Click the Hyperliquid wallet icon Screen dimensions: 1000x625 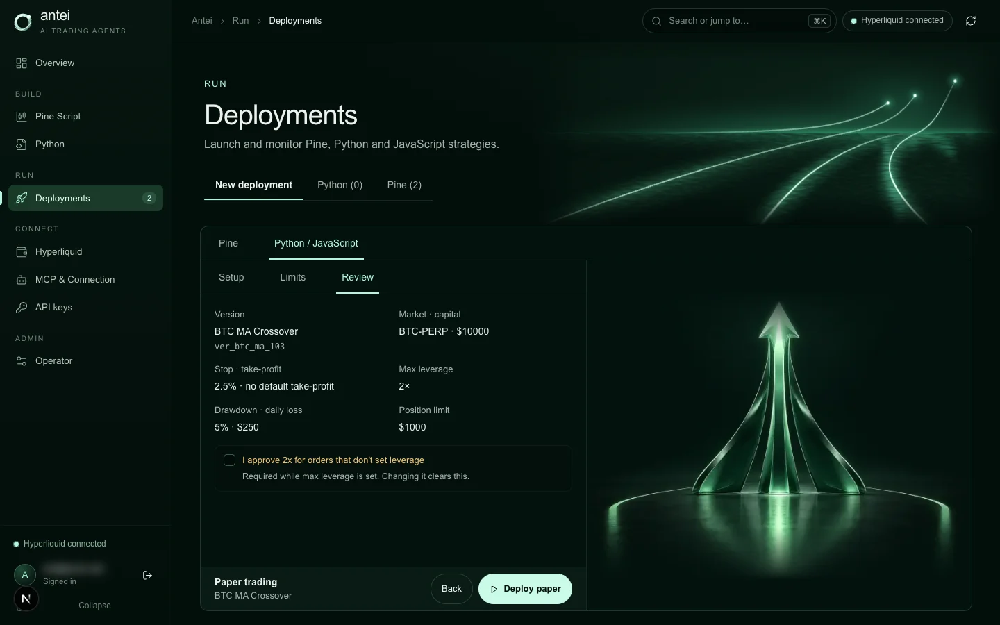click(22, 252)
